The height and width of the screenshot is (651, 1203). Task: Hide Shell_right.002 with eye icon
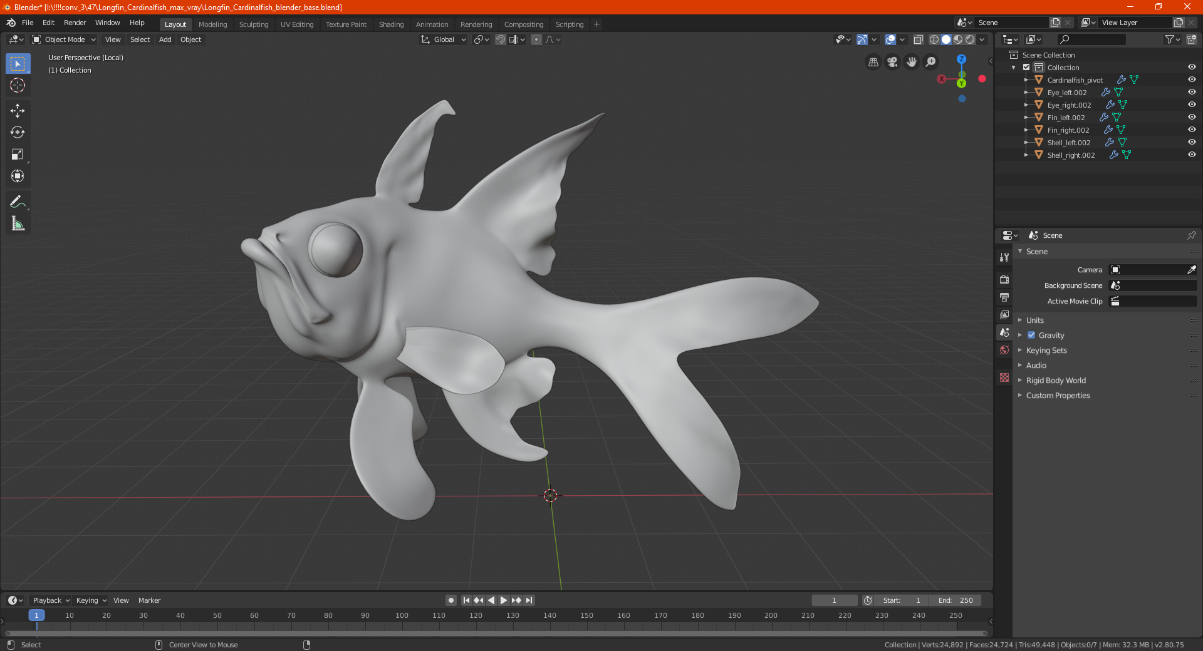[x=1192, y=155]
